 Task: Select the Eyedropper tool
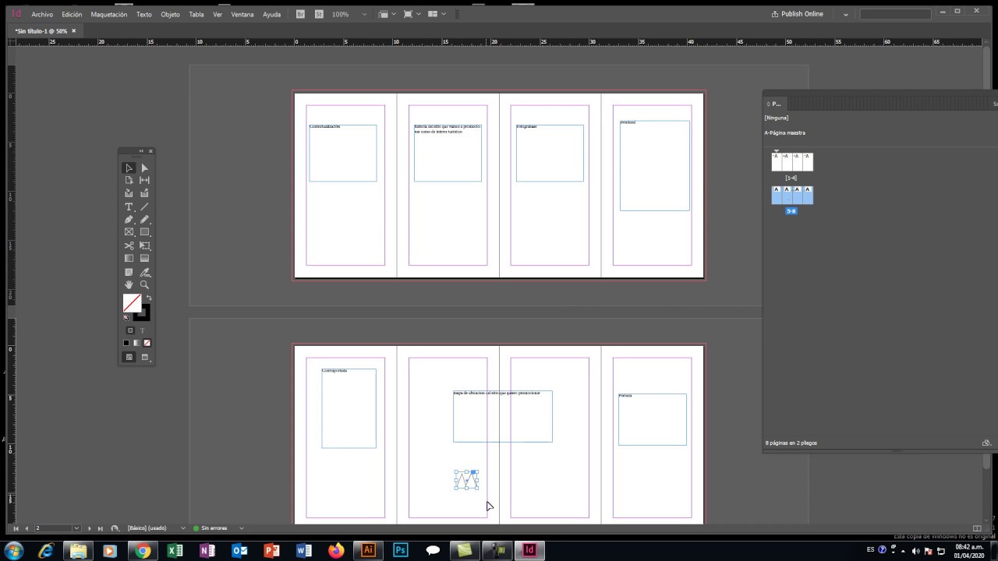144,272
